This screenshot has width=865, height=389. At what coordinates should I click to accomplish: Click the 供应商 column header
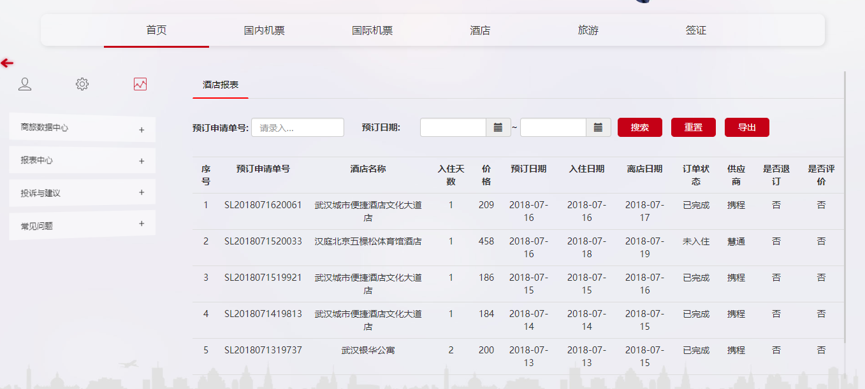pyautogui.click(x=736, y=175)
